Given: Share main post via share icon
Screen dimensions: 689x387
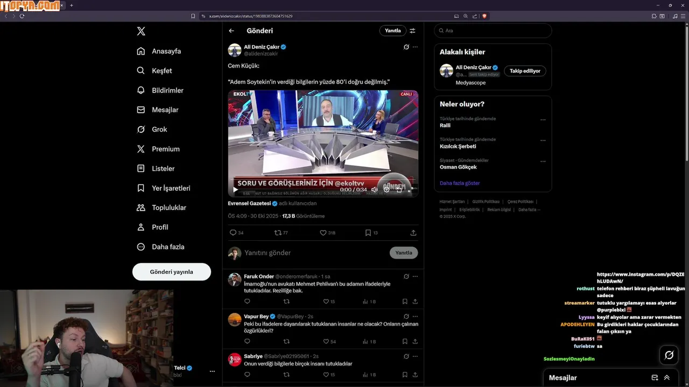Looking at the screenshot, I should 413,233.
